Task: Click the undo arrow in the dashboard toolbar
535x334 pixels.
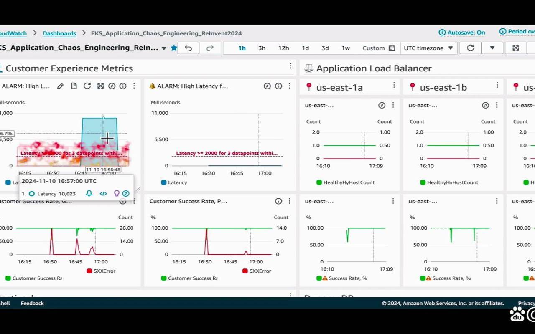Action: click(x=189, y=48)
